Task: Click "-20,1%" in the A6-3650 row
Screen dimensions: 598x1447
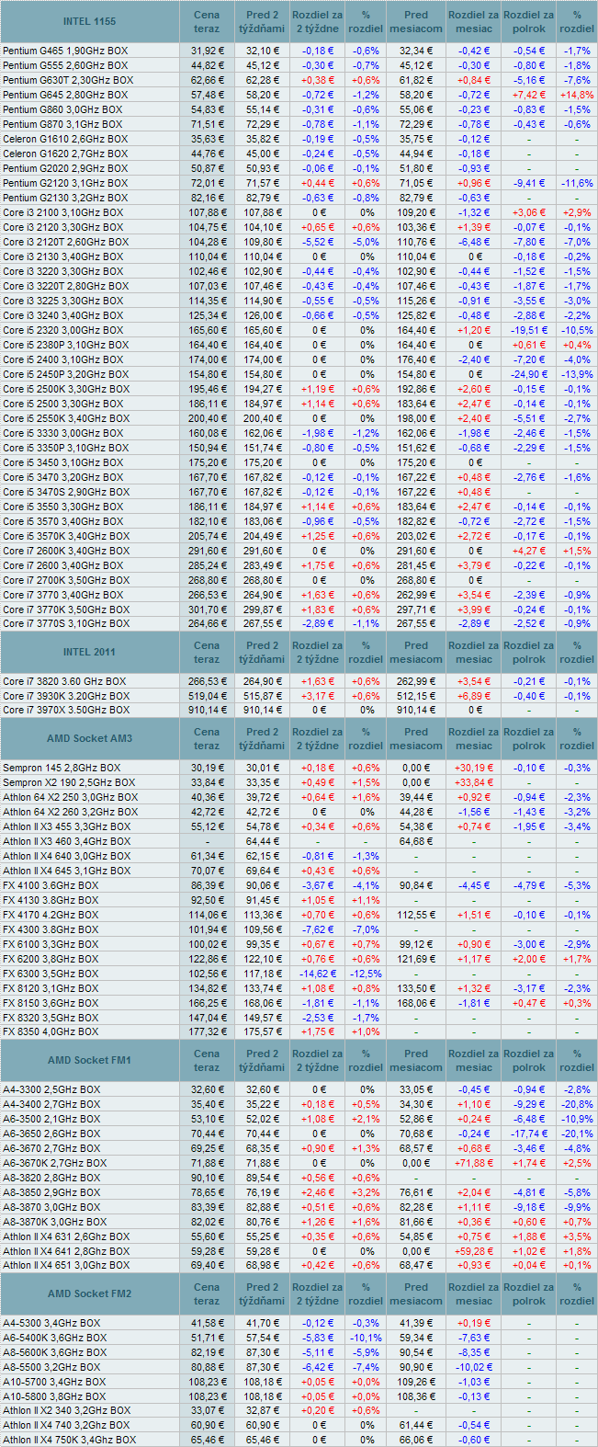Action: click(x=577, y=1134)
